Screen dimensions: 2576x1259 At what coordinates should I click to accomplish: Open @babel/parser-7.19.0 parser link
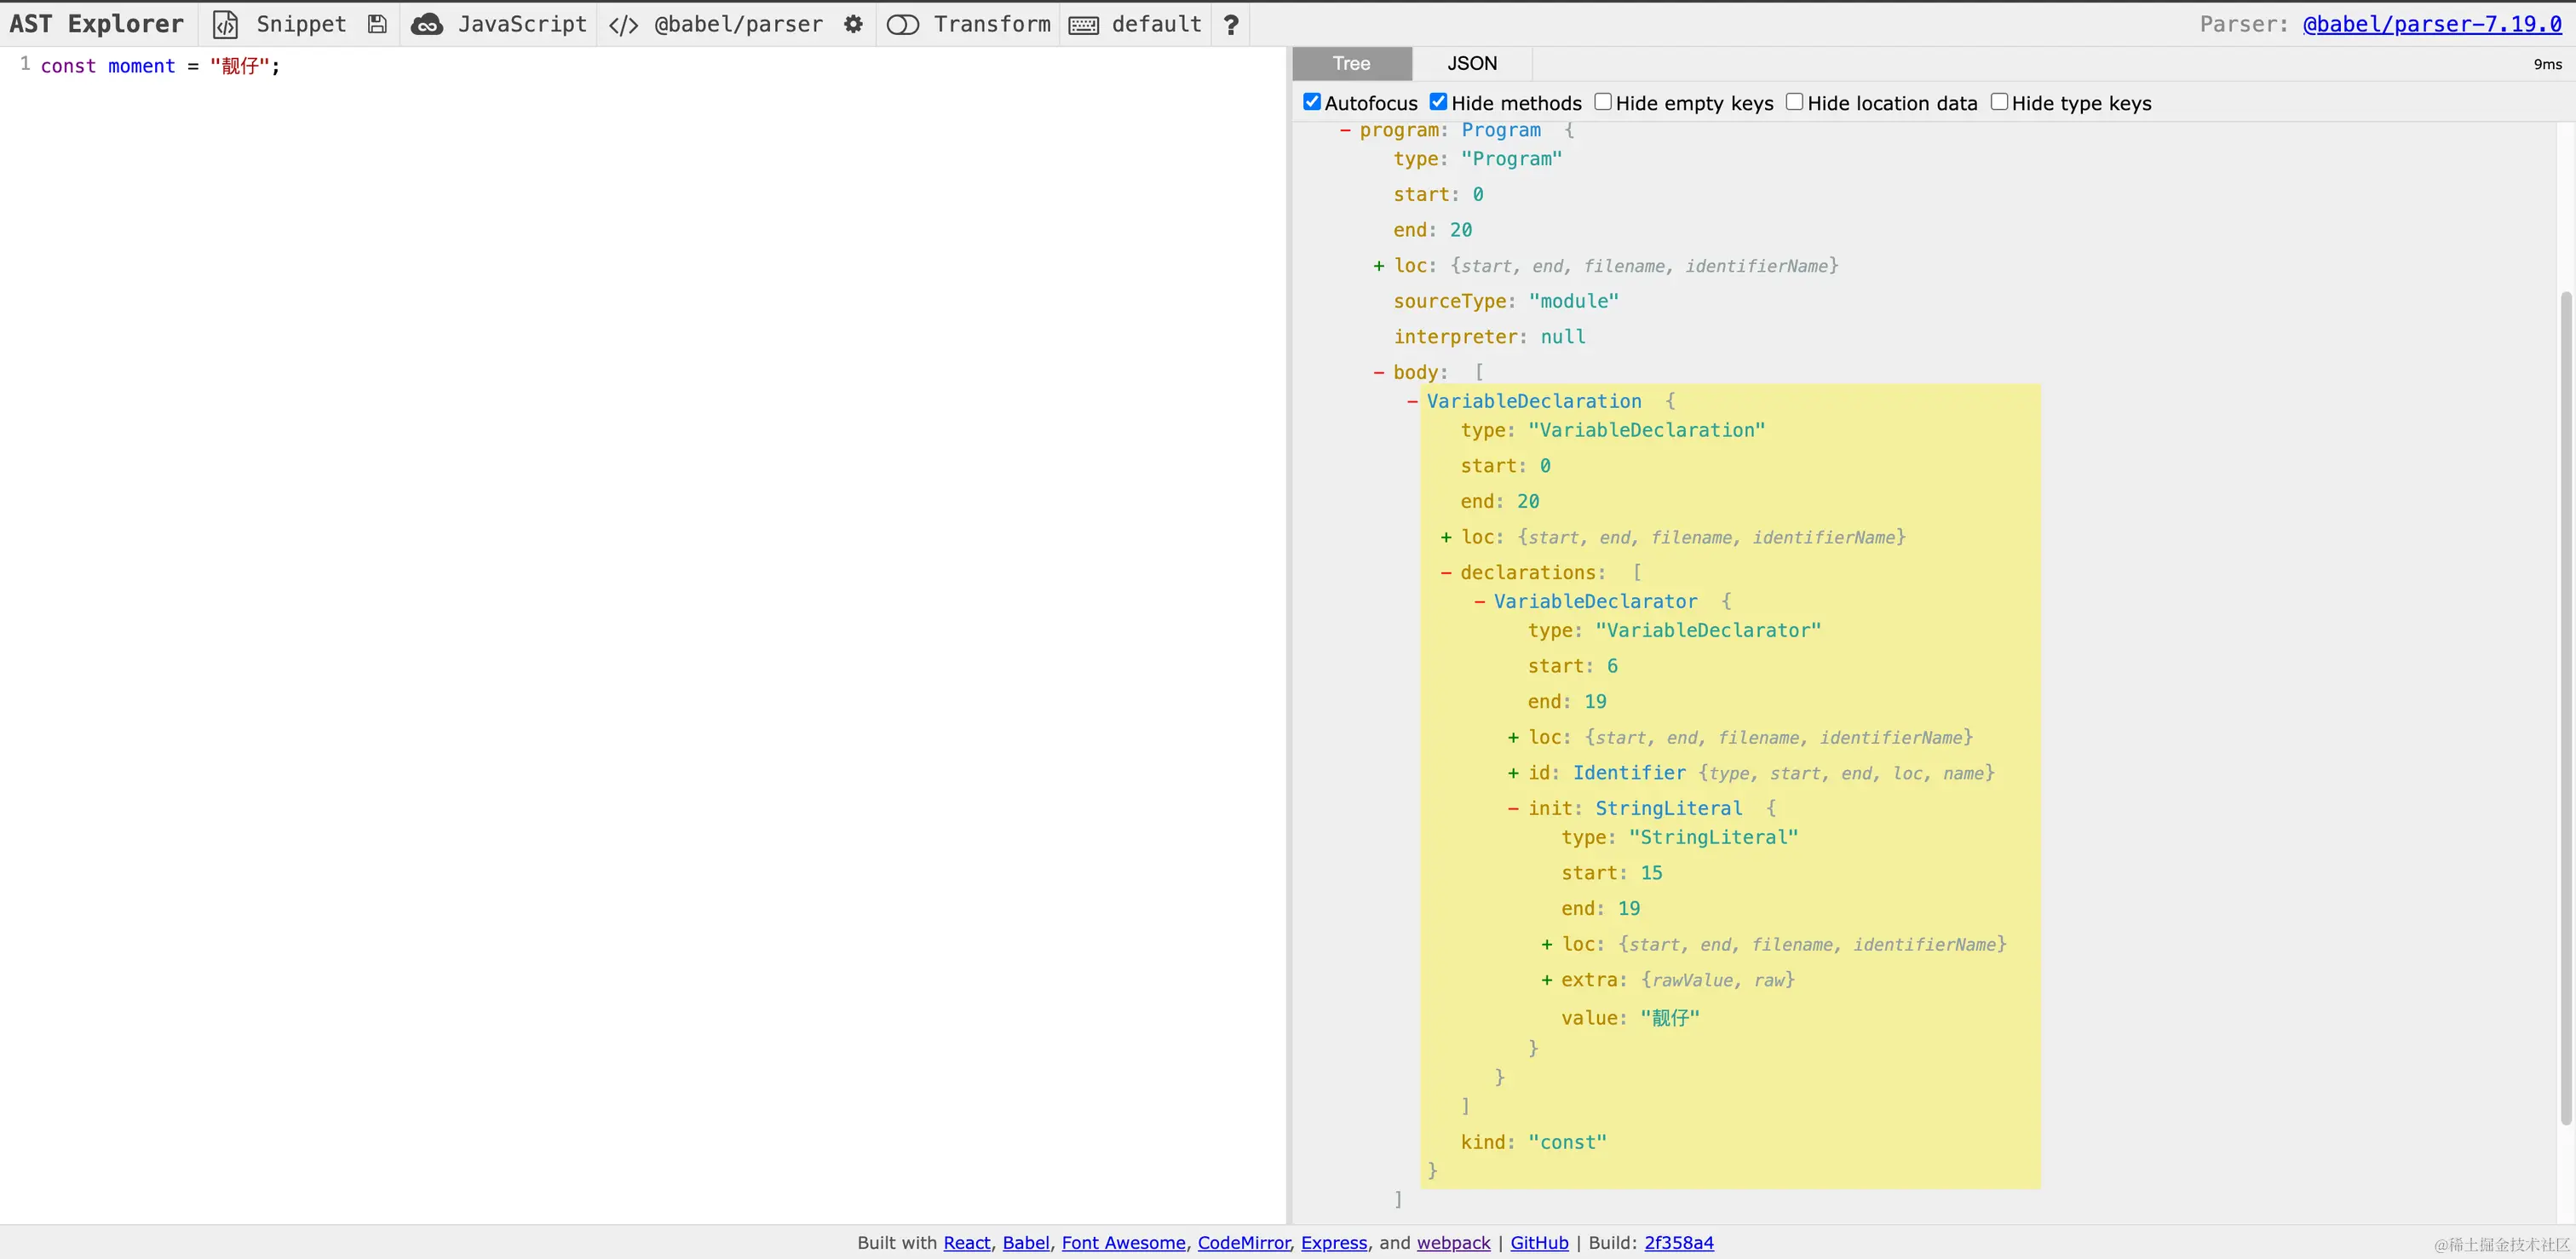tap(2432, 24)
